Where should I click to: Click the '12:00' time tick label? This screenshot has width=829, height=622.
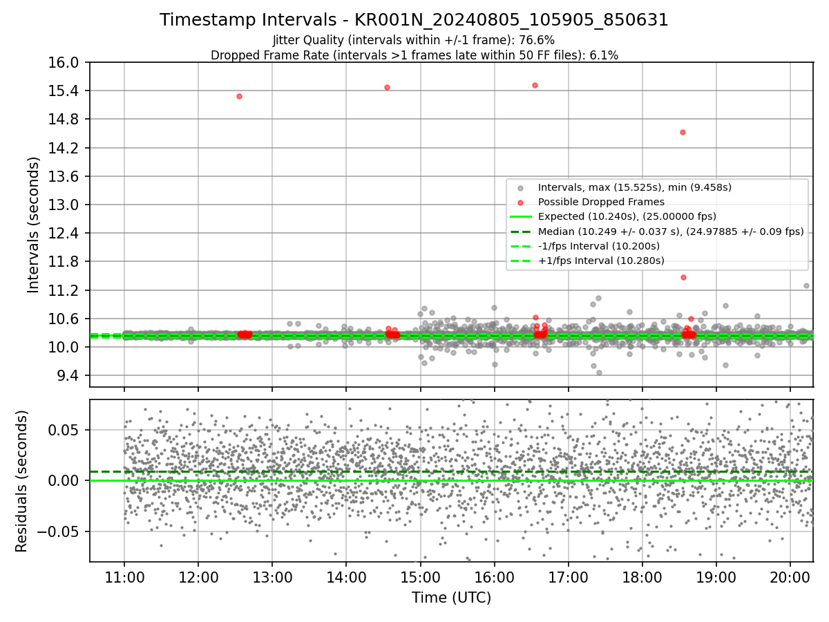pyautogui.click(x=198, y=577)
